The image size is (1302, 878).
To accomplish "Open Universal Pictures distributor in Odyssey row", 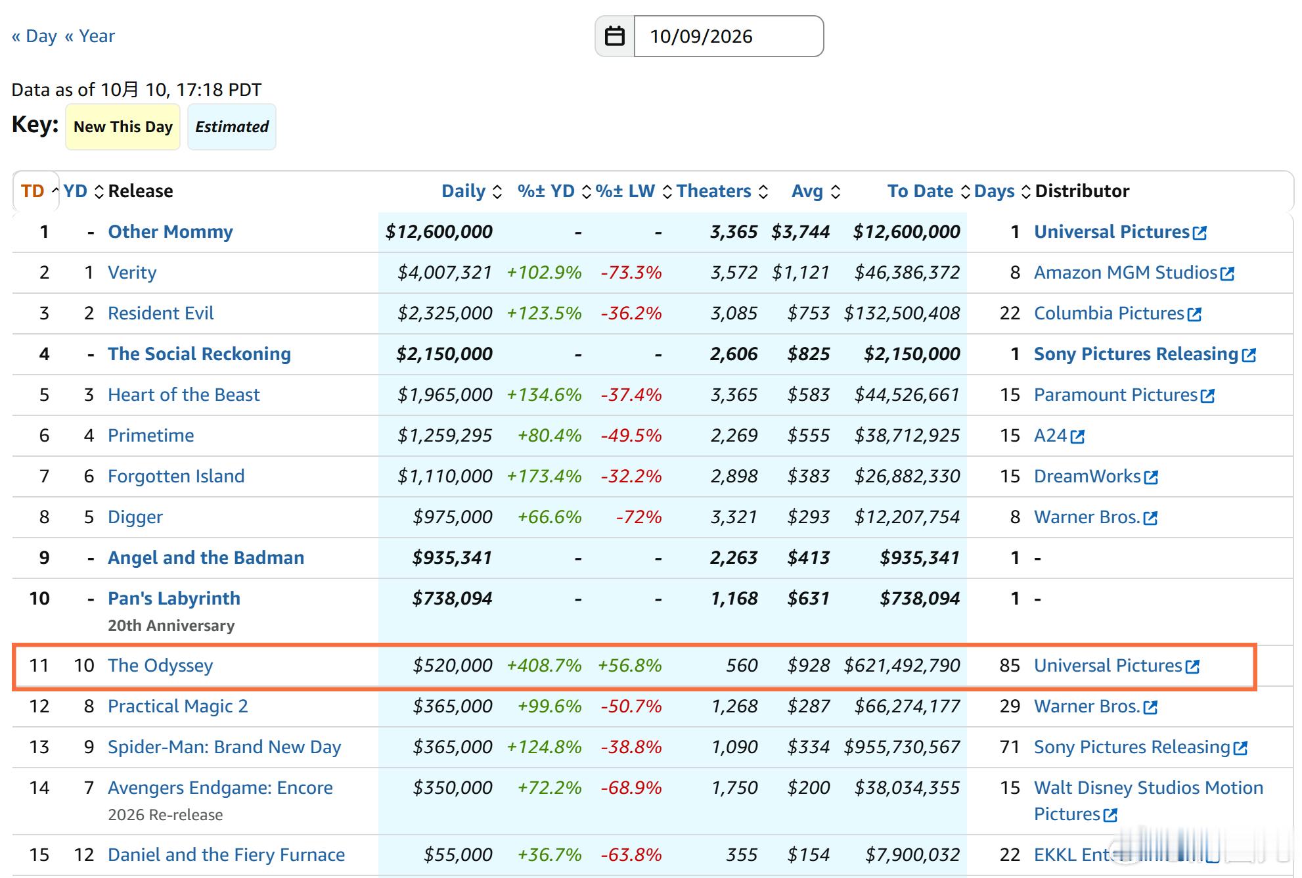I will pyautogui.click(x=1108, y=666).
